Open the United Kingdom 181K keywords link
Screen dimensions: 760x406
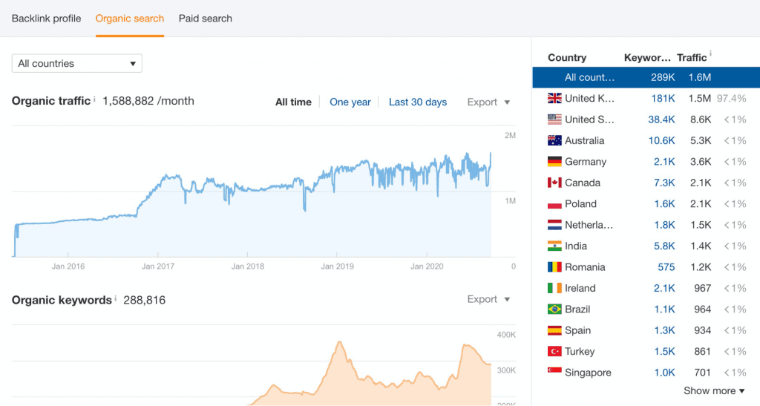click(663, 99)
